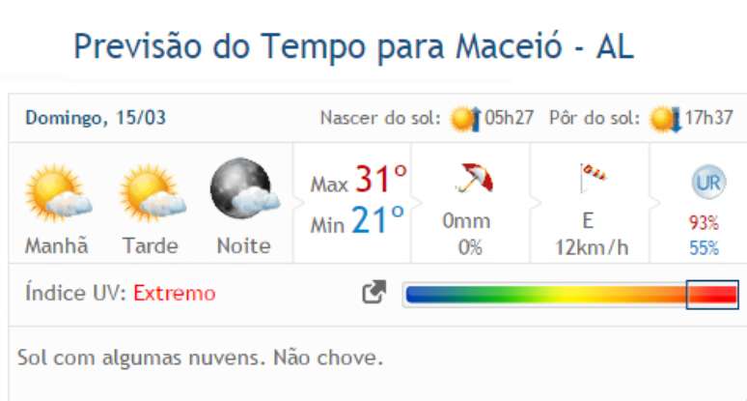The image size is (747, 401).
Task: Click the umbrella rain icon
Action: click(473, 178)
